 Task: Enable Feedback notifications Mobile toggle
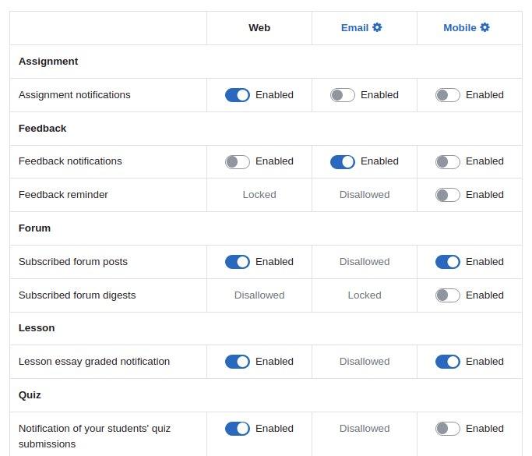(x=448, y=161)
